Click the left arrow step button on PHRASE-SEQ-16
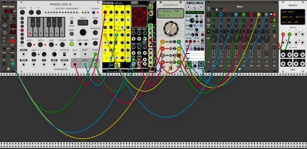 pos(31,12)
